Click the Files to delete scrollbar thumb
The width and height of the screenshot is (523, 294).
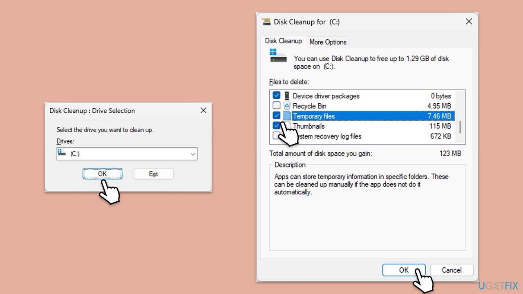point(460,127)
